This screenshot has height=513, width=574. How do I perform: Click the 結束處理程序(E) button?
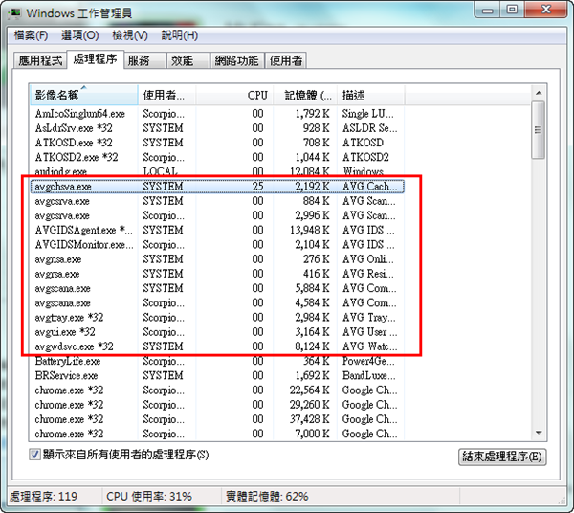502,457
